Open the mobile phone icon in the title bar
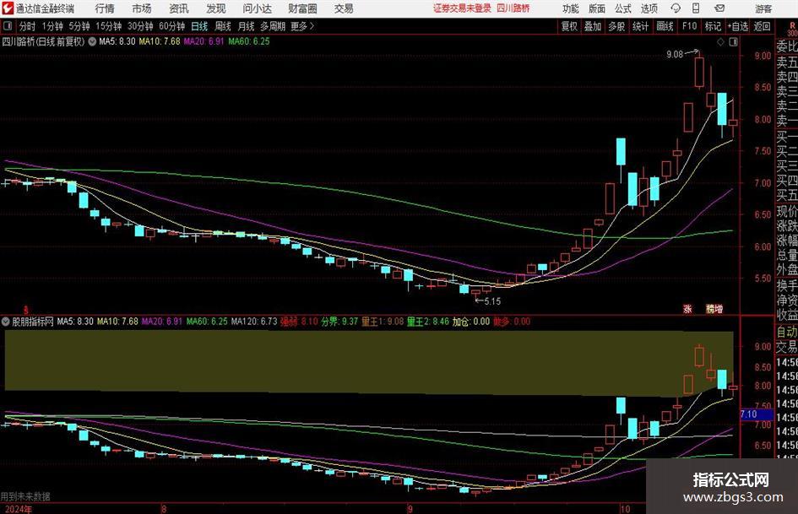Screen dimensions: 798x514 coord(696,8)
